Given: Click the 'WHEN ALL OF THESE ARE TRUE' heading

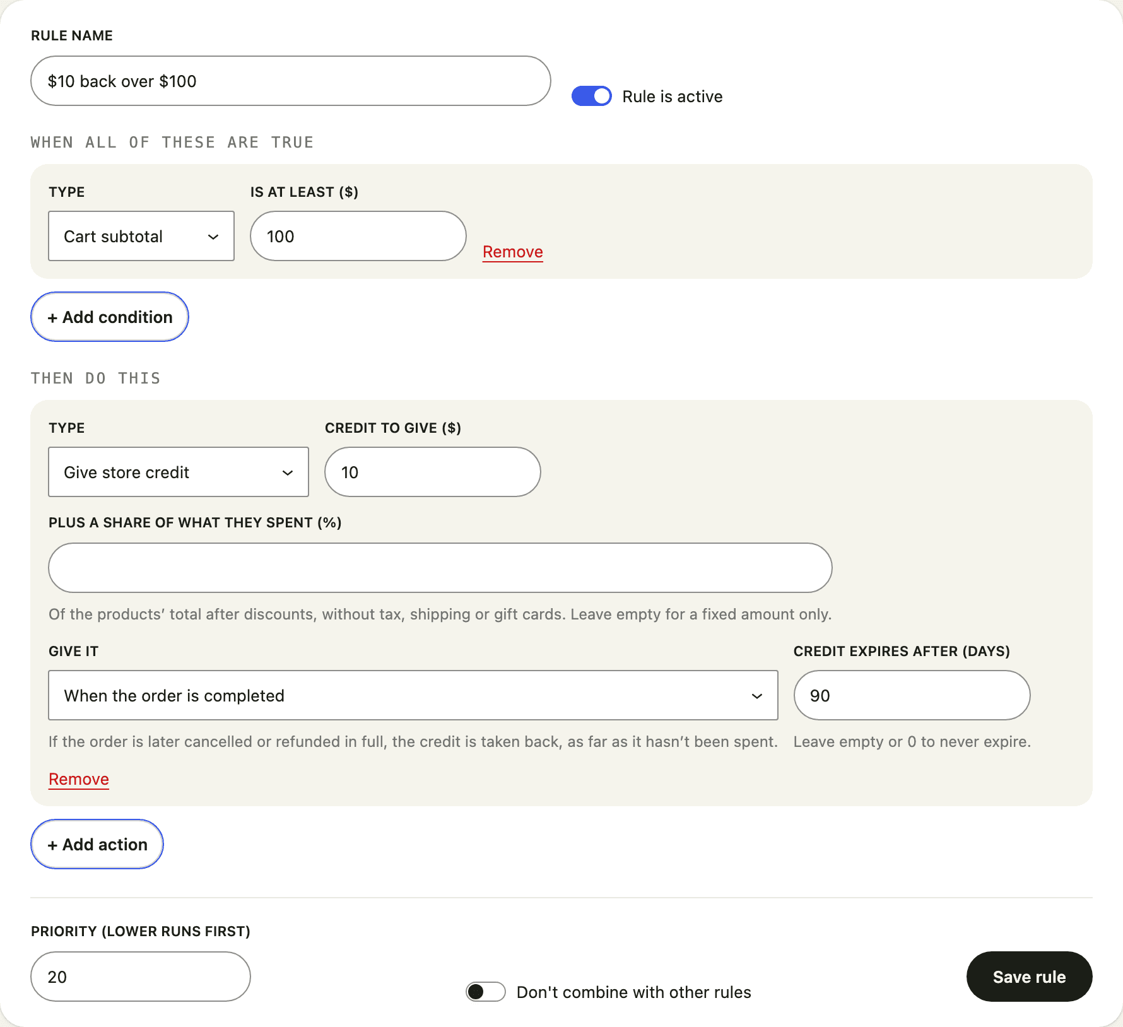Looking at the screenshot, I should (x=172, y=143).
